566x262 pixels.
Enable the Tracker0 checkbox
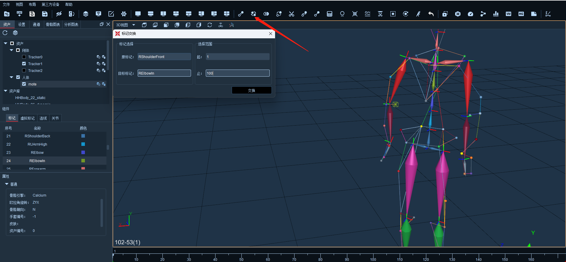(24, 57)
